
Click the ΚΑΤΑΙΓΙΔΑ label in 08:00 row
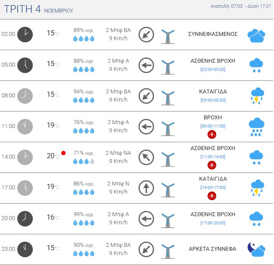213,92
